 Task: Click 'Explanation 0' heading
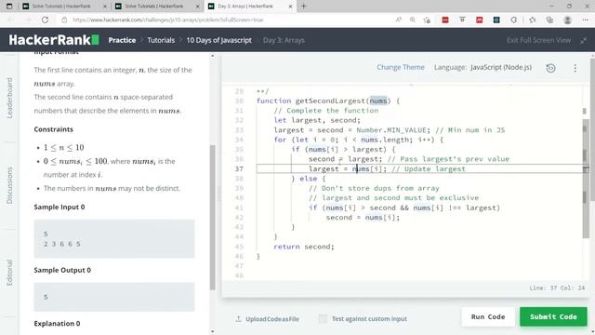(57, 324)
